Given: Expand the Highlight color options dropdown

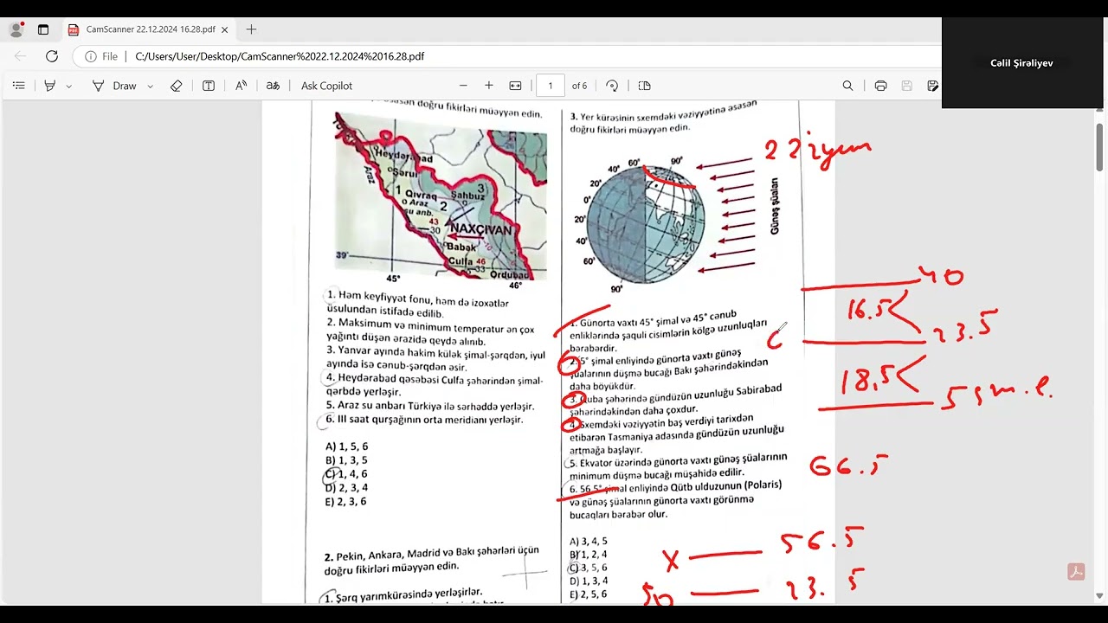Looking at the screenshot, I should [69, 86].
